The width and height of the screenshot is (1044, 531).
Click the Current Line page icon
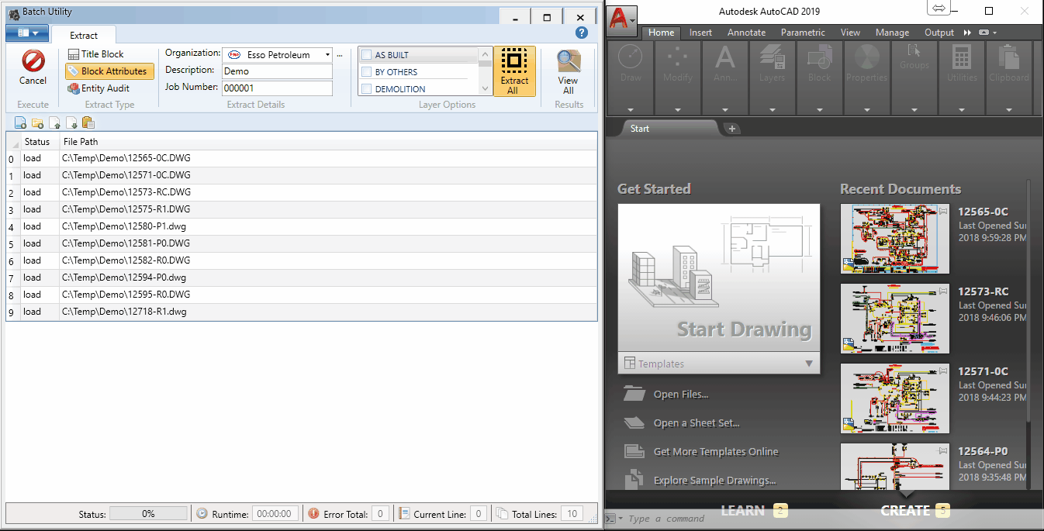click(403, 513)
